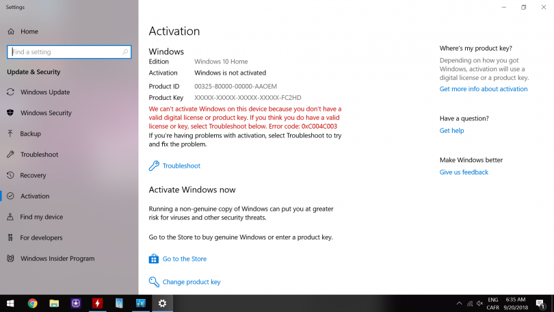Show hidden system tray icons
Viewport: 554px width, 312px height.
459,303
